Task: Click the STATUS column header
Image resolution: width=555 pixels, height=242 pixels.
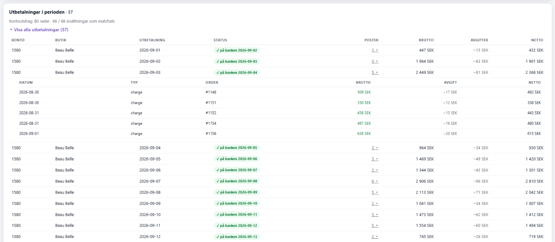Action: (220, 40)
